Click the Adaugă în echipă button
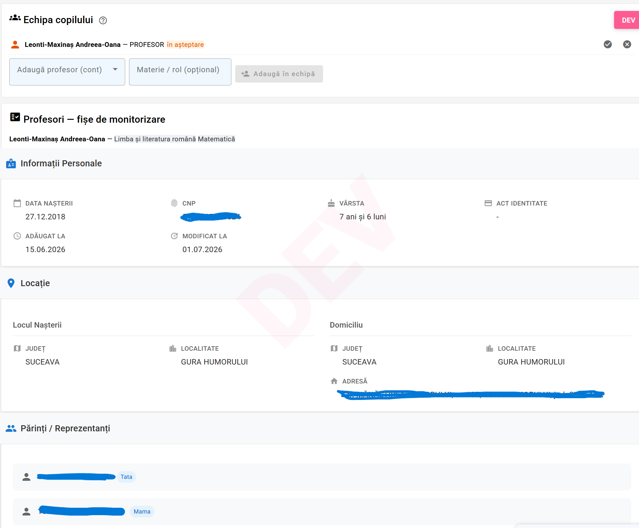The width and height of the screenshot is (639, 528). [279, 74]
